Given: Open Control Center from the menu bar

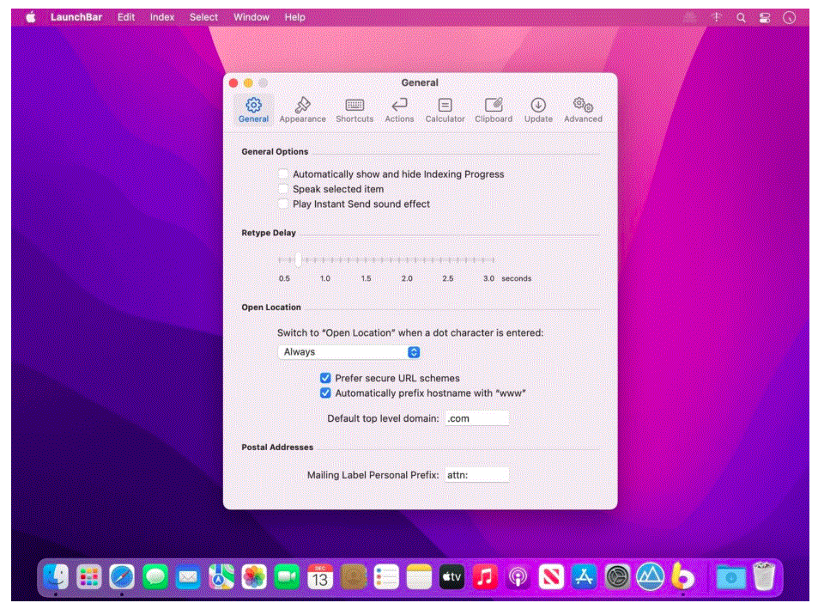Looking at the screenshot, I should tap(765, 18).
